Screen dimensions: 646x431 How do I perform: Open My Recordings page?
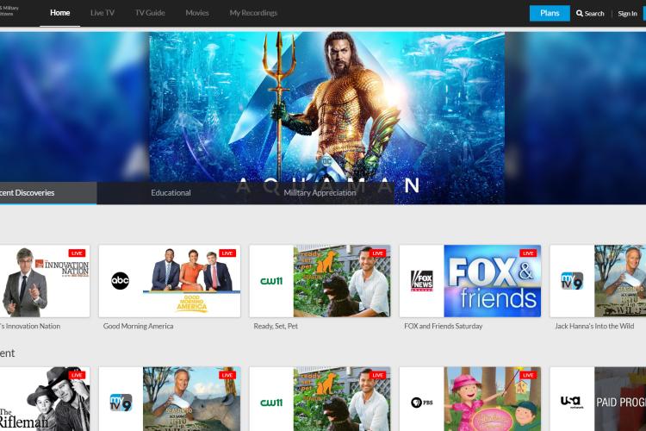coord(253,13)
